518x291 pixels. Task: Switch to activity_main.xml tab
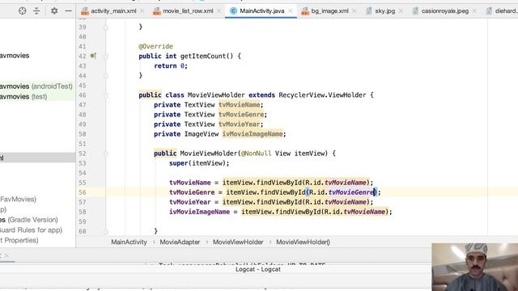coord(113,11)
